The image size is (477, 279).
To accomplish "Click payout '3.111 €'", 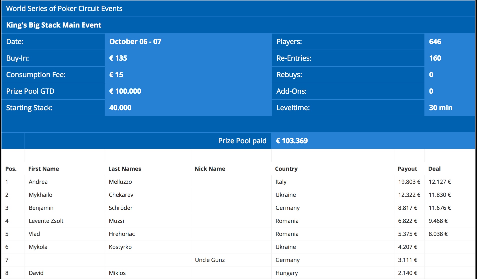I will pyautogui.click(x=408, y=260).
